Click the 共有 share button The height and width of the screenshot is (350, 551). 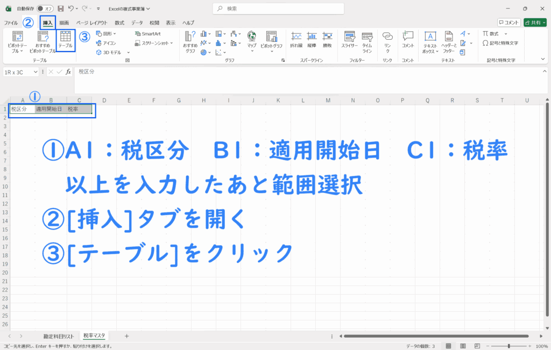pos(534,23)
